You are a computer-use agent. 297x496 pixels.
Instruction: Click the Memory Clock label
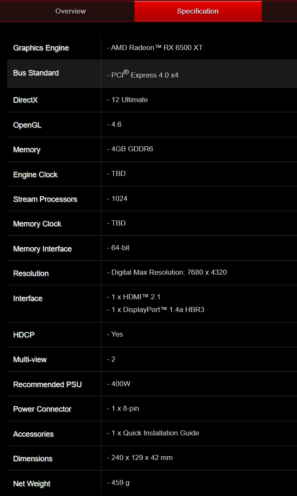click(37, 224)
